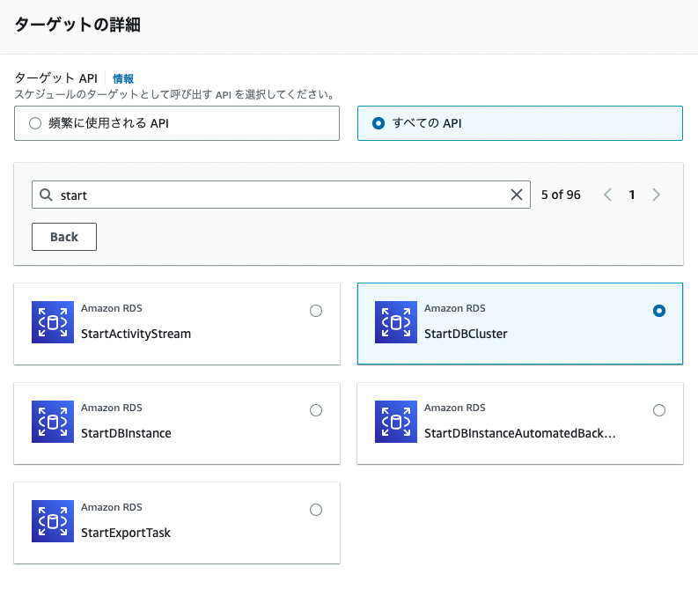Screen dimensions: 698x596
Task: Go to previous page with left chevron
Action: click(607, 195)
